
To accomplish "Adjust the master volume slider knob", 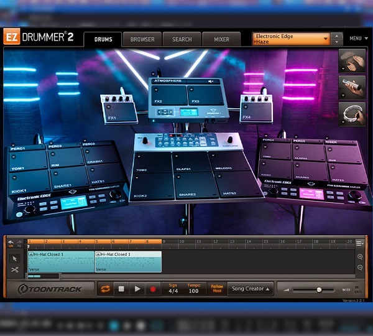I will tap(319, 289).
